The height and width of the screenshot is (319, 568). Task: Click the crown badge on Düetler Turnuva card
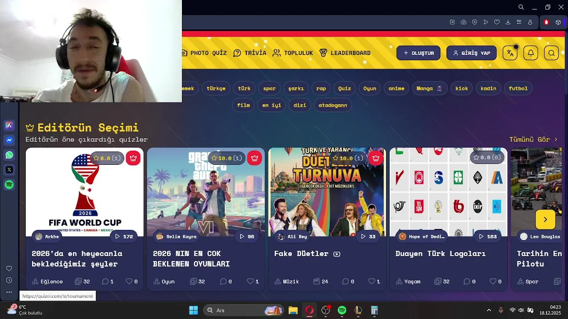tap(376, 158)
